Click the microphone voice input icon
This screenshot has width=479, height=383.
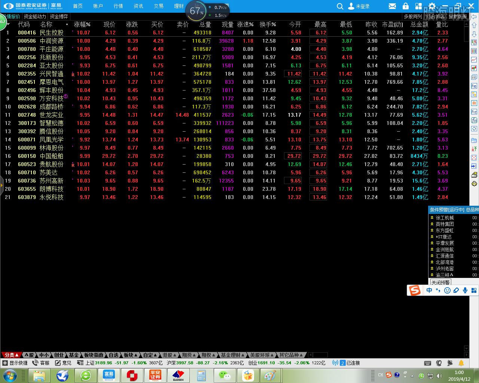(465, 290)
